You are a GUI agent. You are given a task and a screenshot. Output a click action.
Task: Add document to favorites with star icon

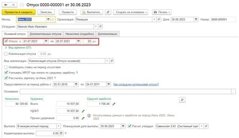(22, 5)
